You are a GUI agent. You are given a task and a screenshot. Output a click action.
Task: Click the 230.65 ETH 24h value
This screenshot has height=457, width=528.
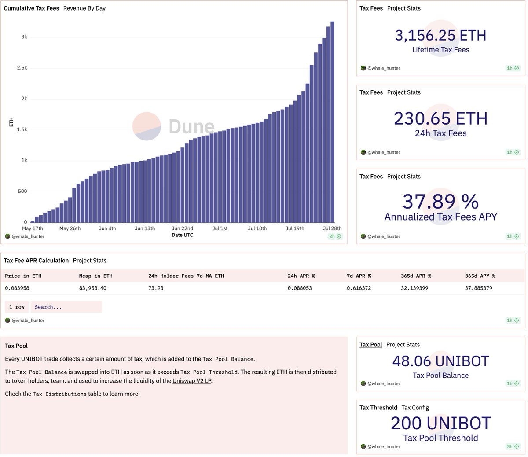pyautogui.click(x=440, y=118)
